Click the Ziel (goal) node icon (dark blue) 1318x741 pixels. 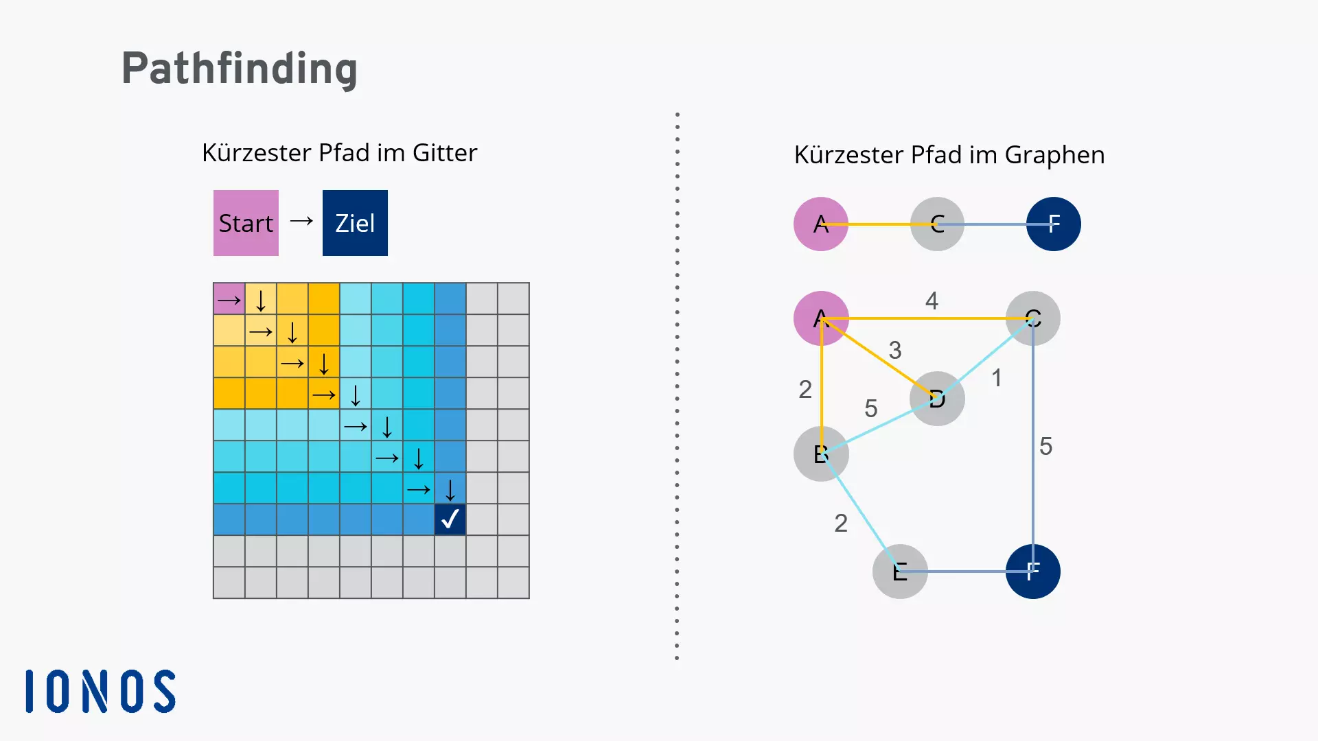[354, 222]
